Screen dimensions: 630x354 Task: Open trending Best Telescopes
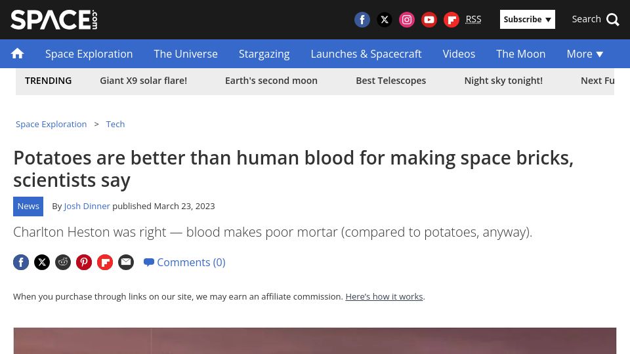[x=391, y=81]
